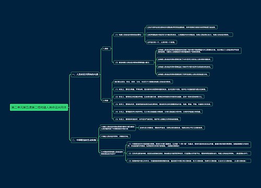
Task: Click node (1) 构建人类命运共同体的必要性
Action: click(128, 35)
